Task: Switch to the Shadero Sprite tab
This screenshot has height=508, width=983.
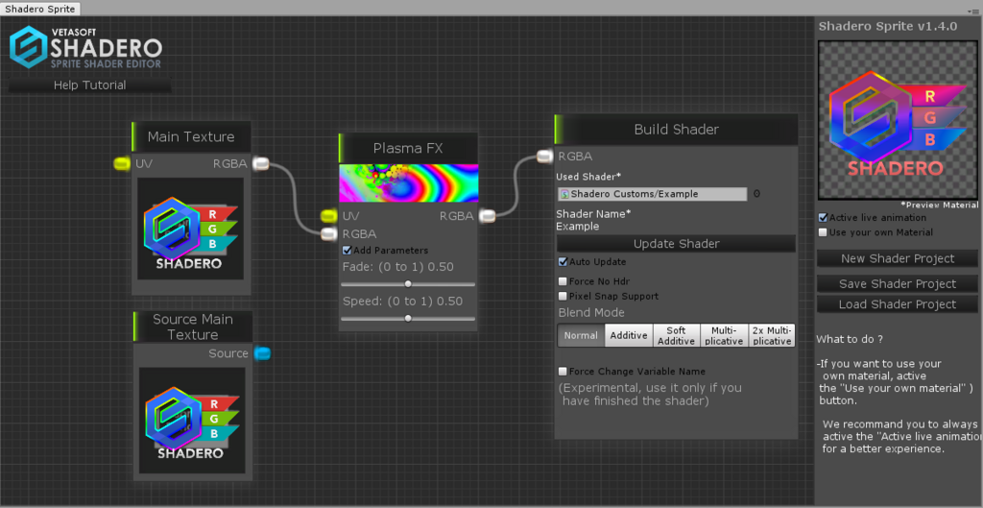Action: [40, 9]
